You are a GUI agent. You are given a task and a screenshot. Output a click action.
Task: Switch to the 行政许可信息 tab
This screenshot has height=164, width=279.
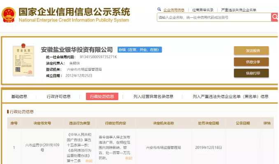click(x=58, y=96)
